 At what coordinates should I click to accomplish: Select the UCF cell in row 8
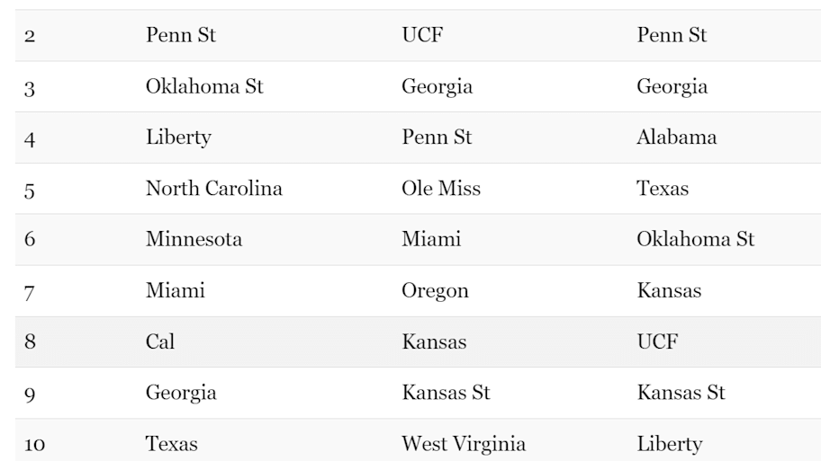click(x=657, y=342)
